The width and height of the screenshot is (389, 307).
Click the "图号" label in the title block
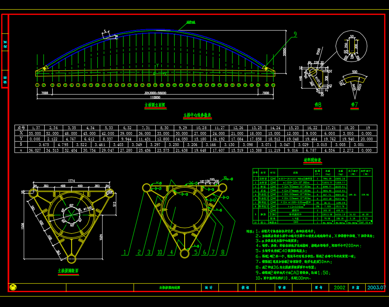(319, 287)
